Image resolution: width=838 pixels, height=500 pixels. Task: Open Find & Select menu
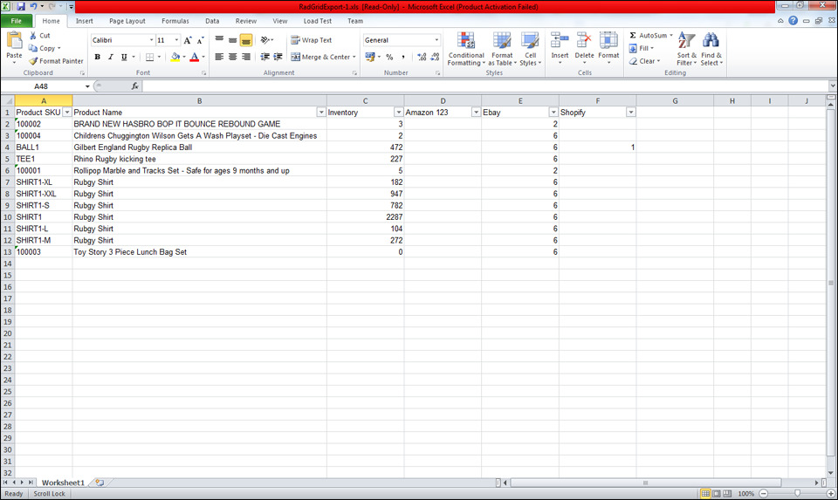coord(711,49)
